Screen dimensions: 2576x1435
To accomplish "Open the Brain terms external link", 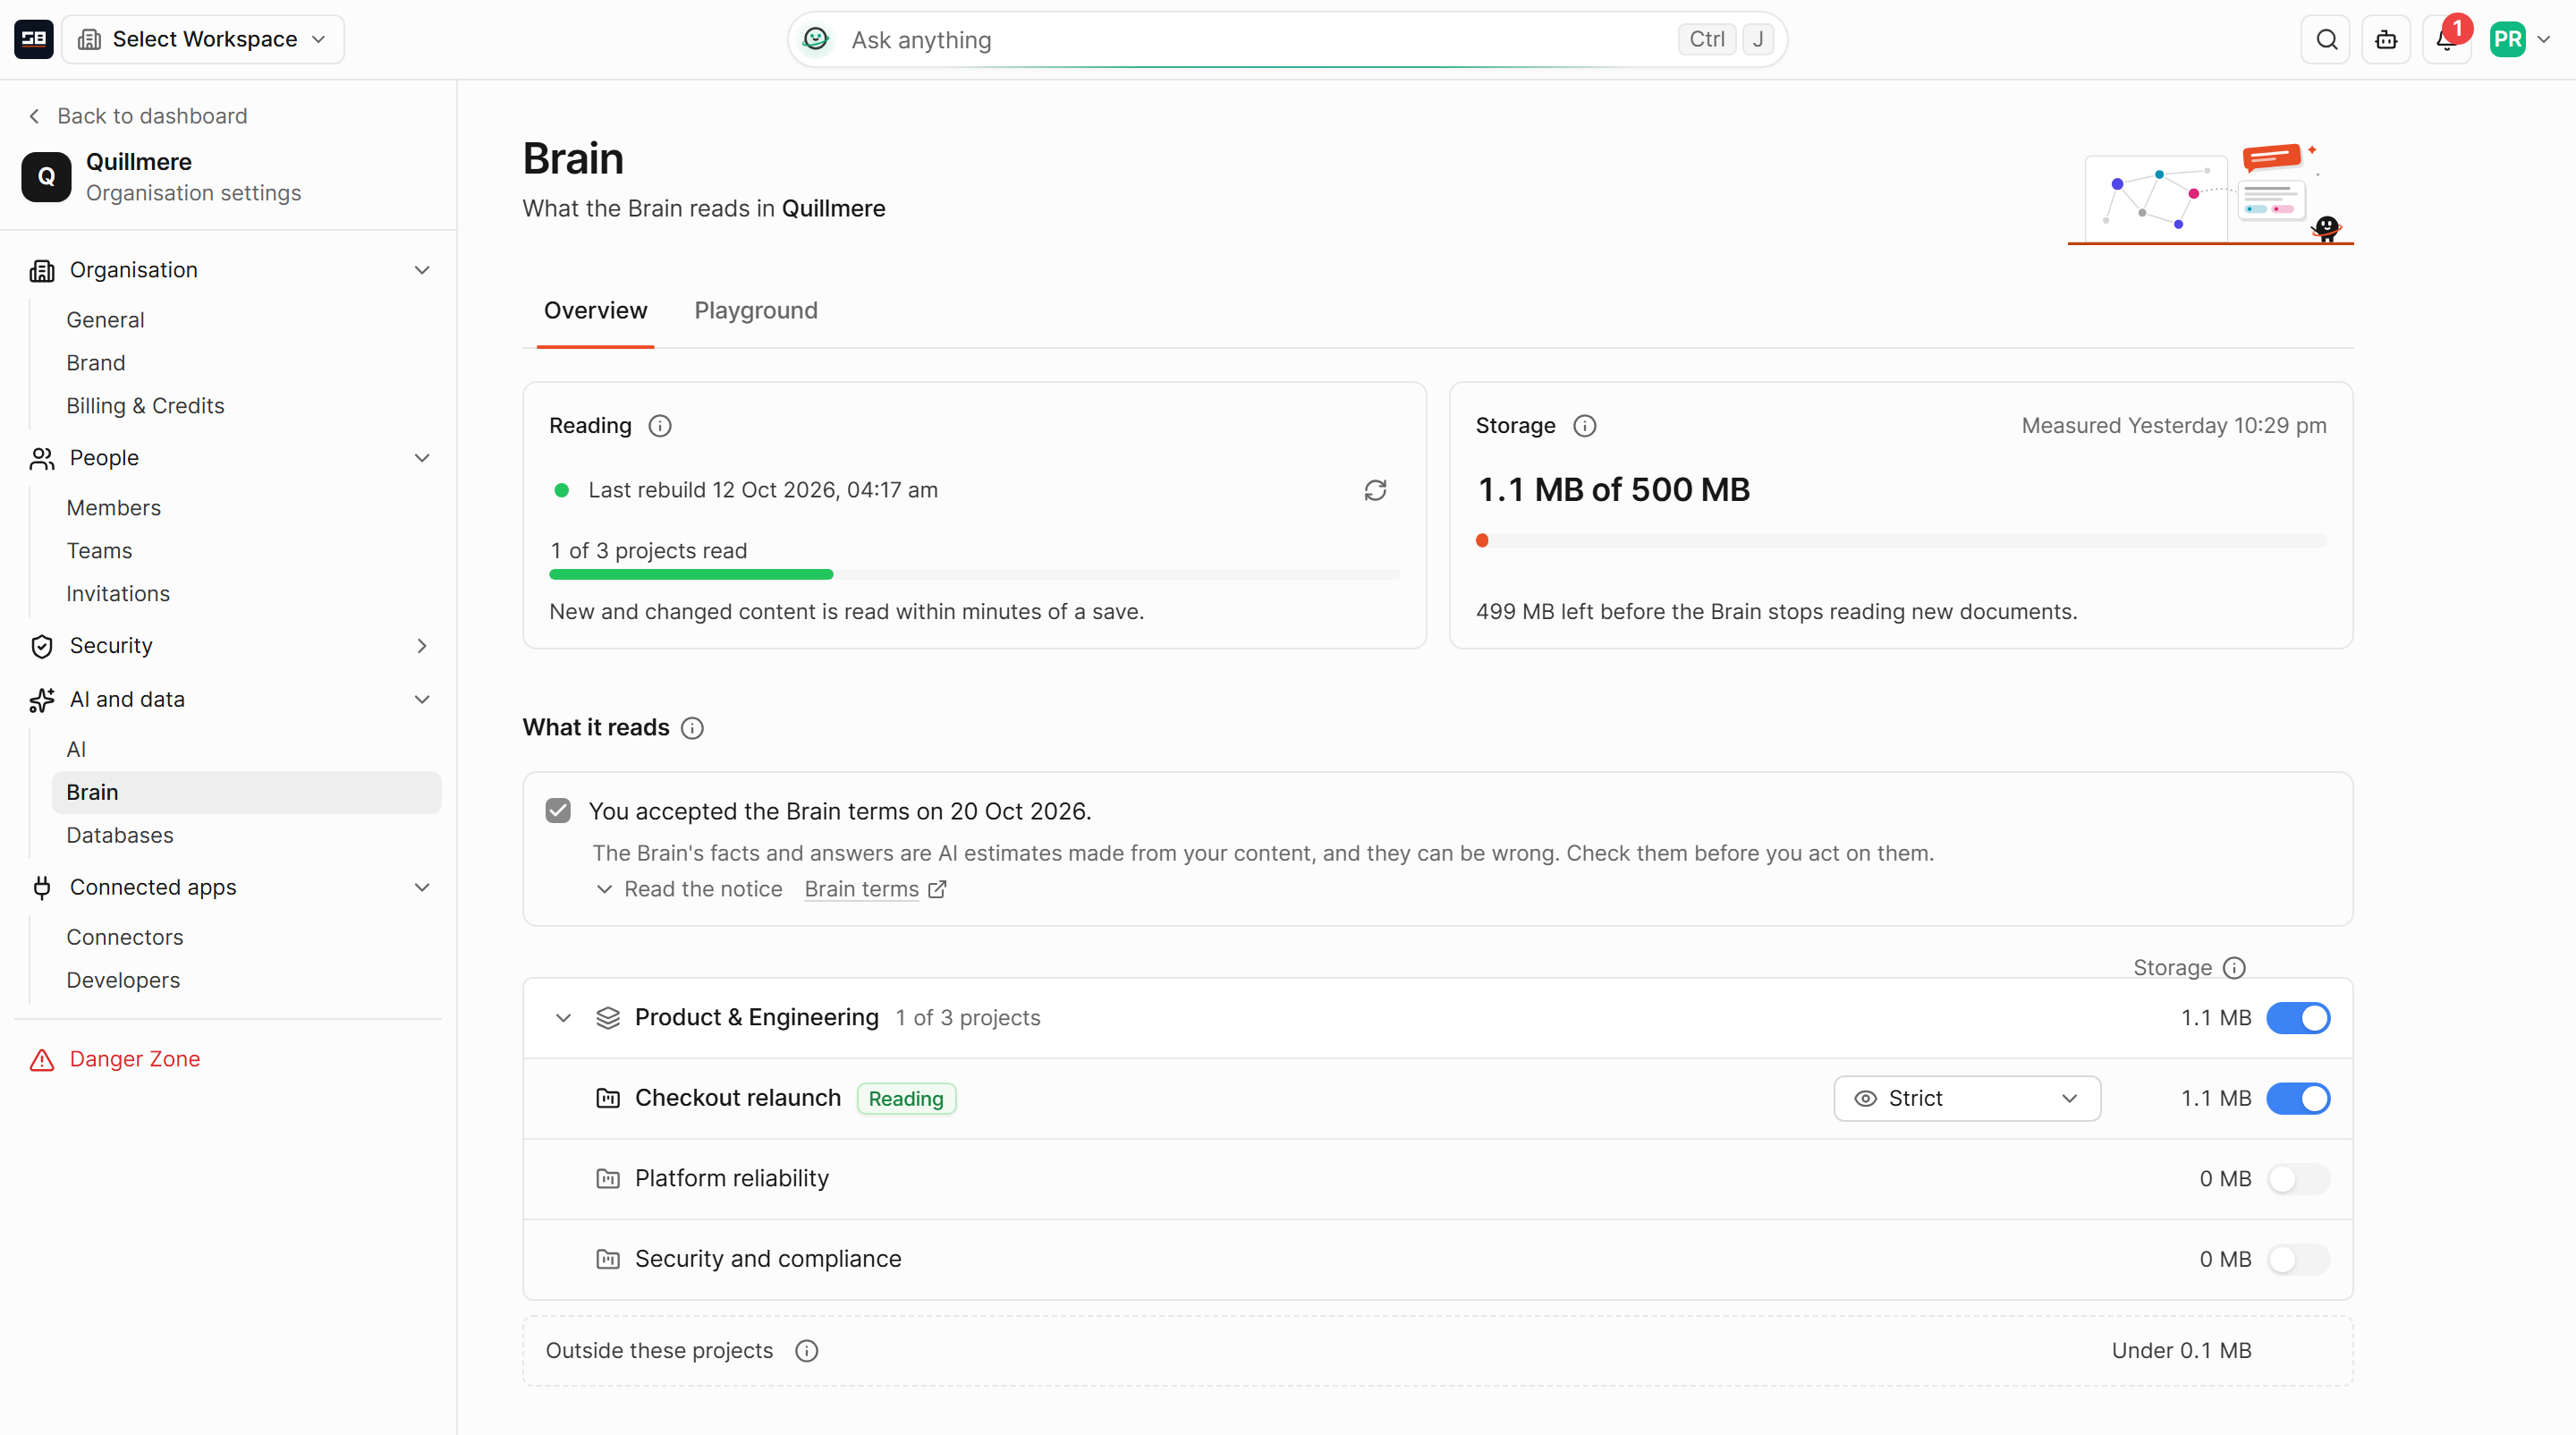I will tap(875, 889).
